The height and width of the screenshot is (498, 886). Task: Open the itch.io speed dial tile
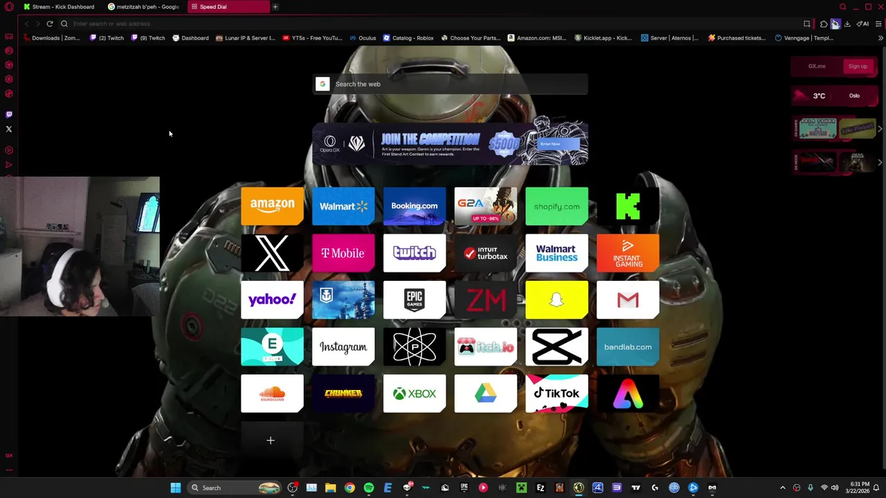[486, 347]
